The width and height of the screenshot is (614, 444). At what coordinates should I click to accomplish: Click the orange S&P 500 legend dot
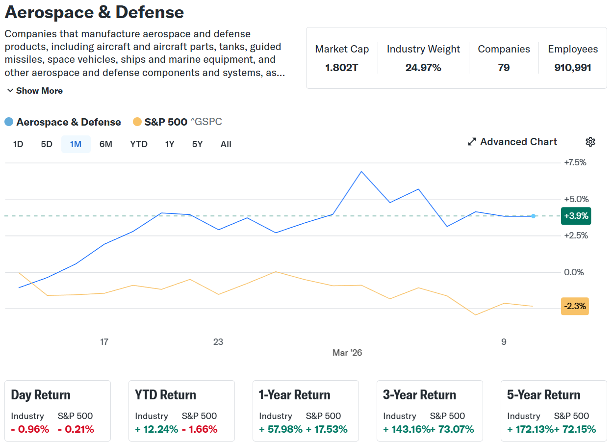coord(137,122)
